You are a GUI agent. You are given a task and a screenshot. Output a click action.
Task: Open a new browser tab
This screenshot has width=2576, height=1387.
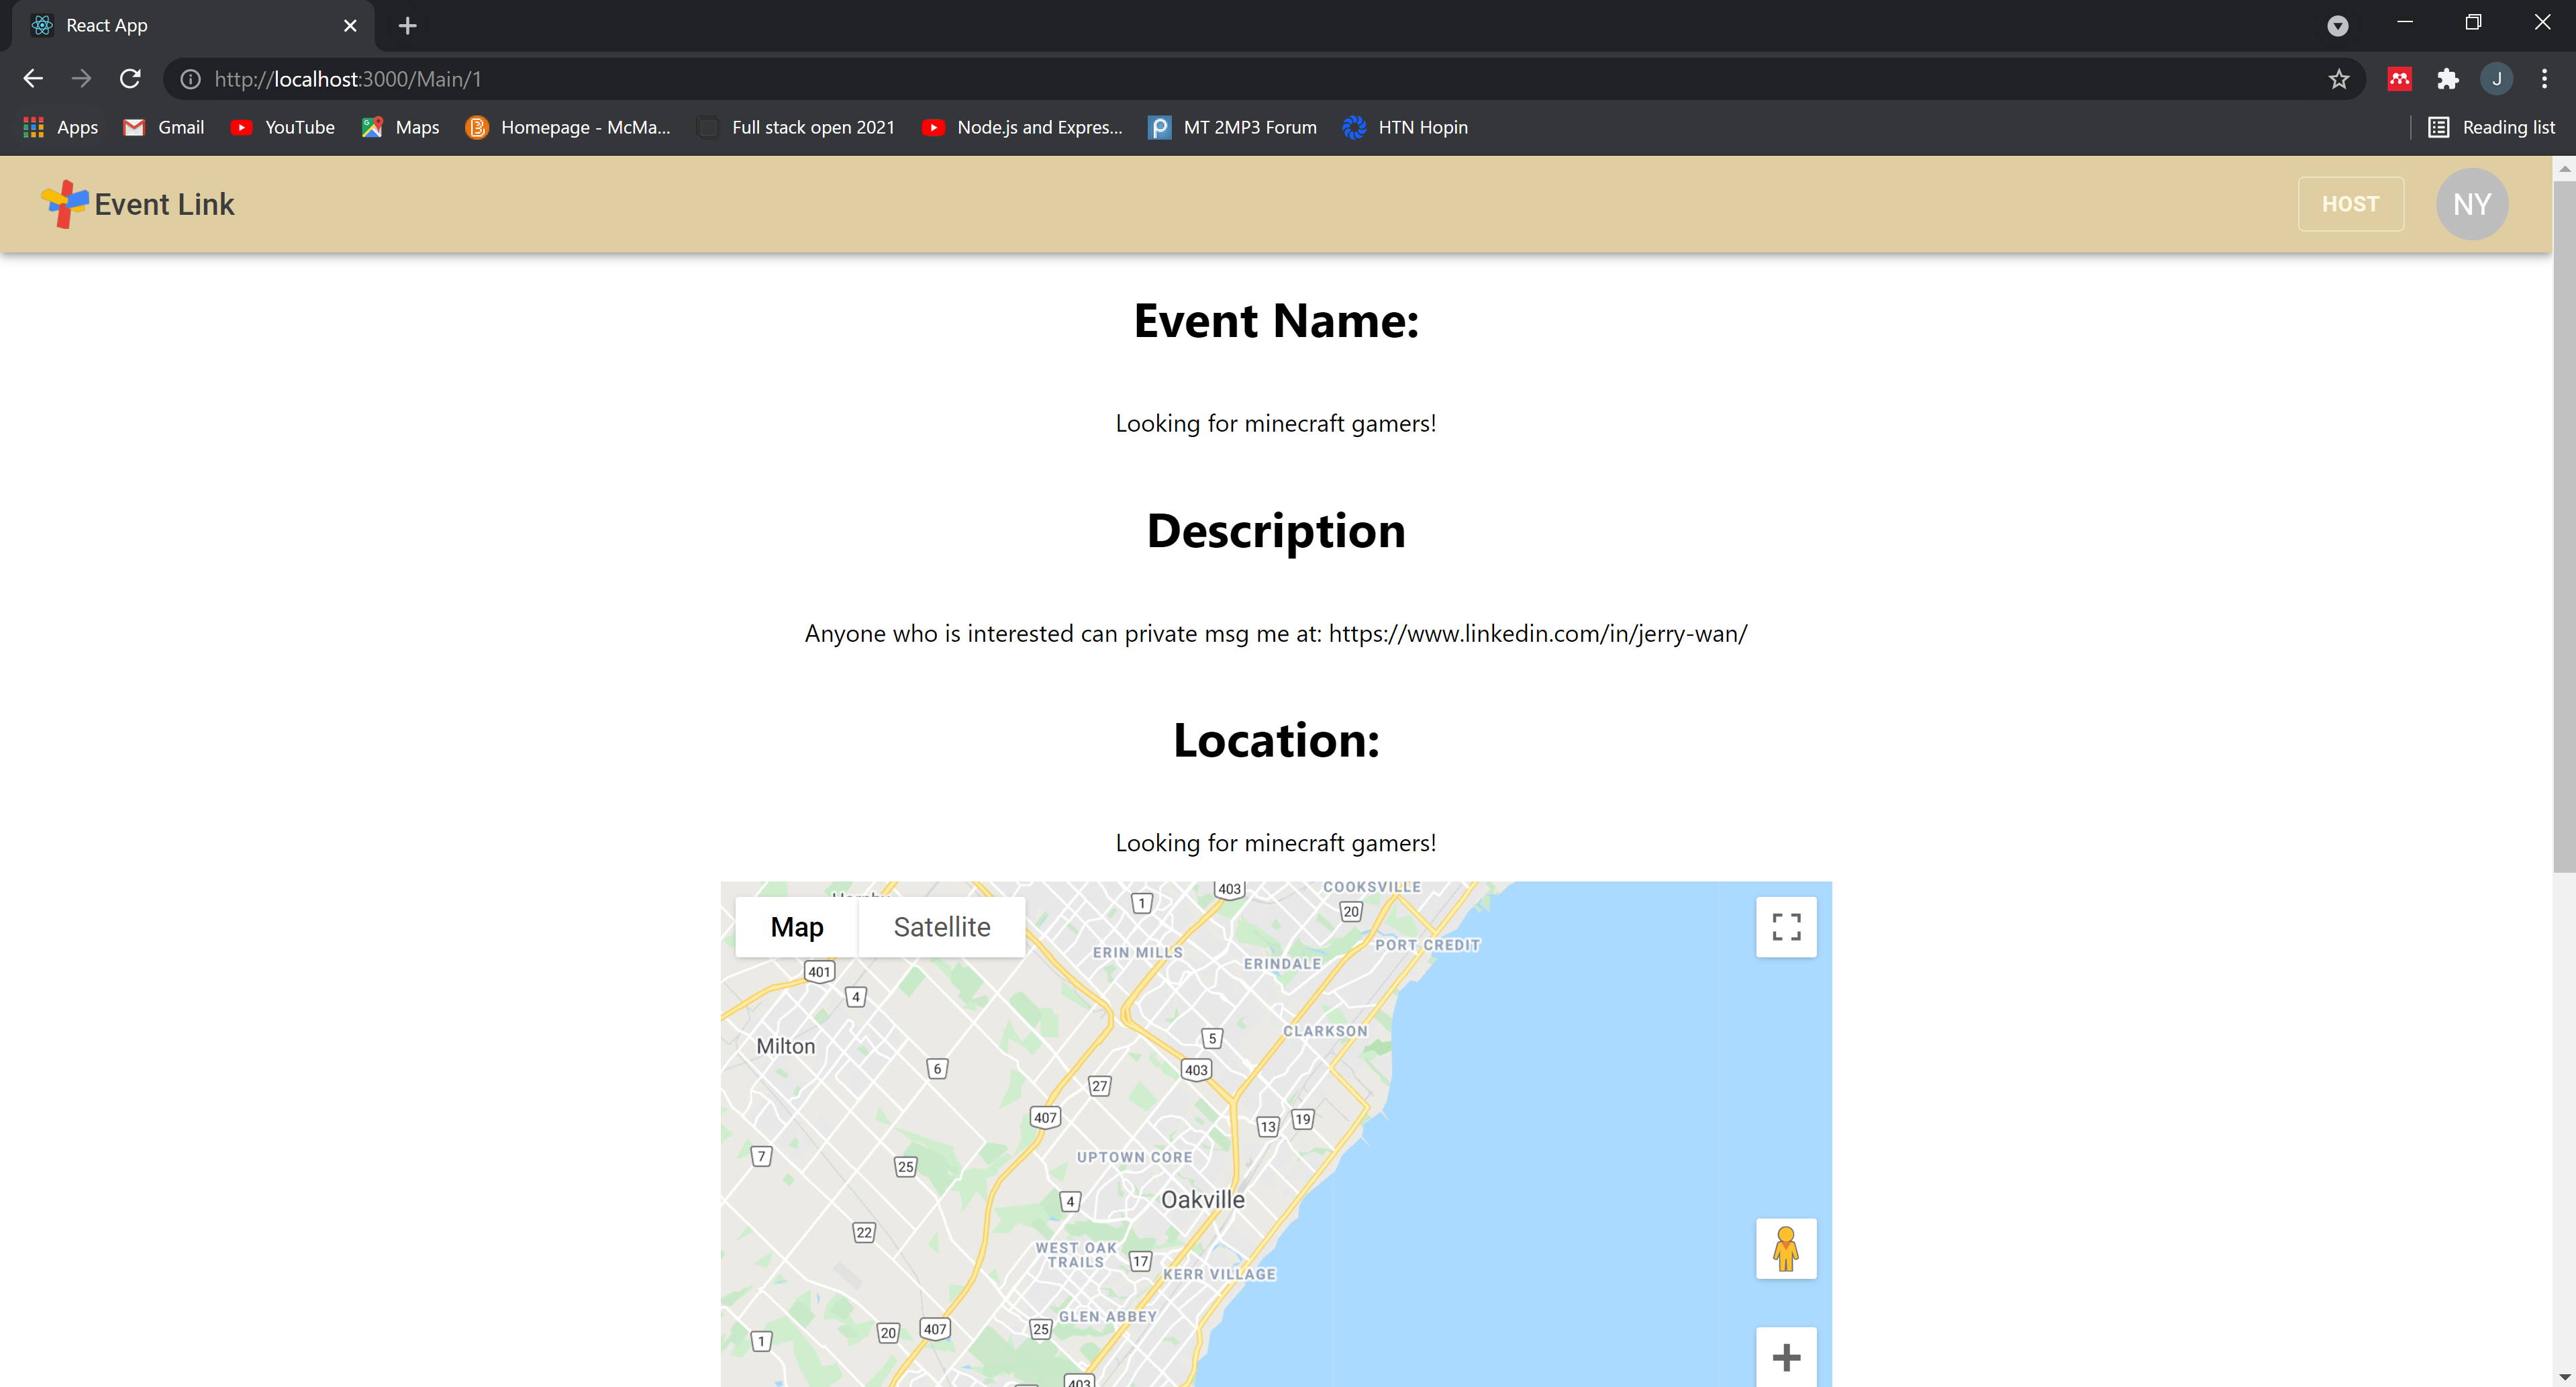407,26
